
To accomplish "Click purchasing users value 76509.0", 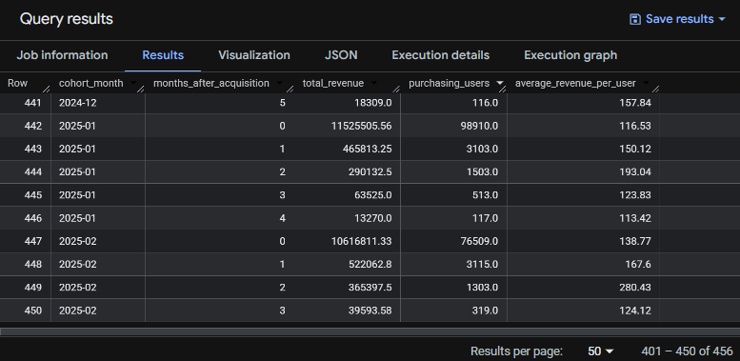I will (479, 241).
